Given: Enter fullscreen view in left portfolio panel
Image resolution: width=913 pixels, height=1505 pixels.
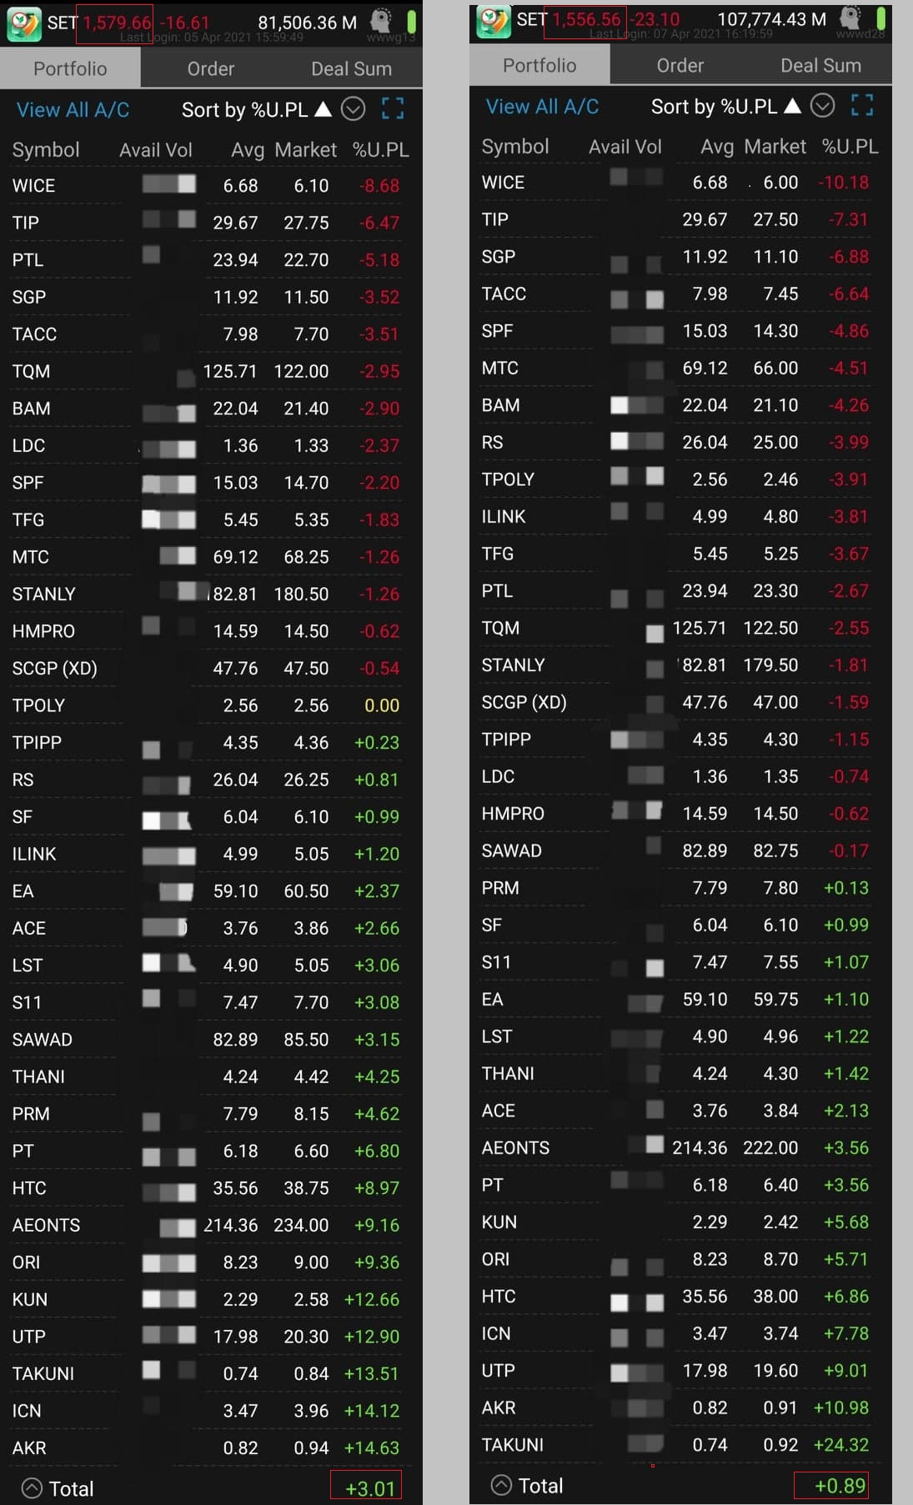Looking at the screenshot, I should 393,108.
